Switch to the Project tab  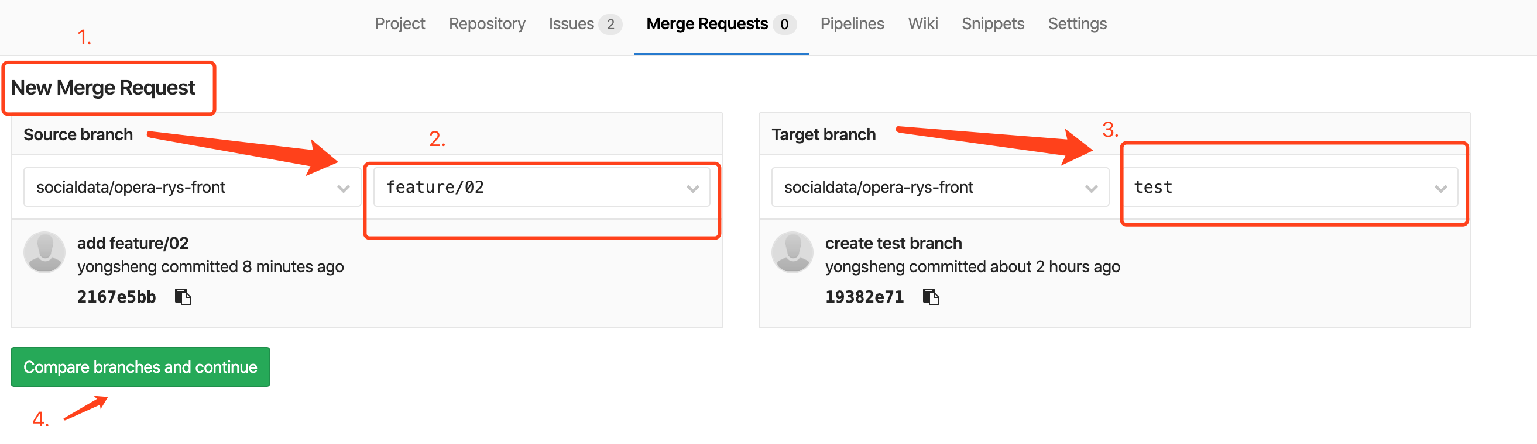(x=400, y=24)
